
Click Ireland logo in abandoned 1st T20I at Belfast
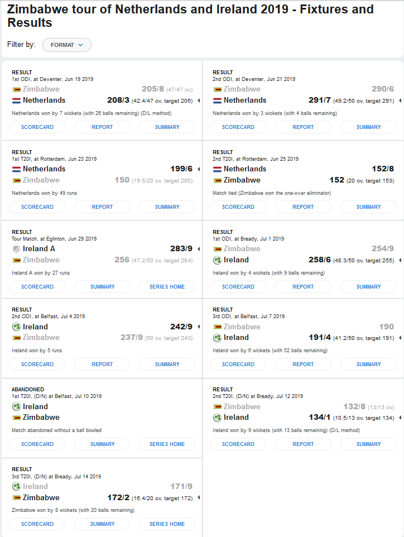16,407
